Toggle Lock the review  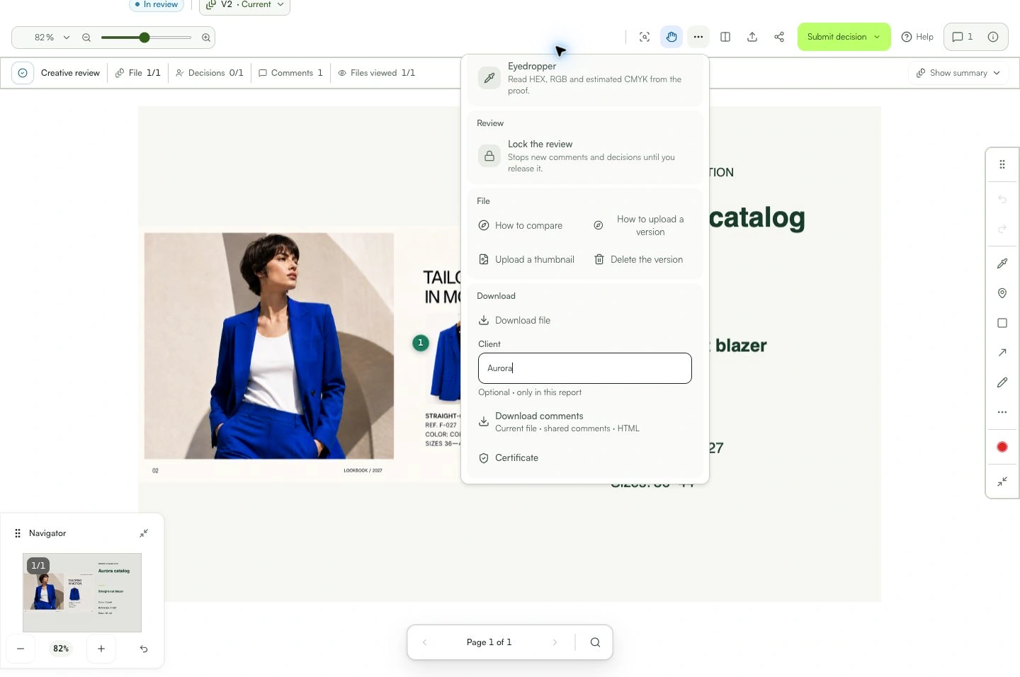(x=585, y=156)
